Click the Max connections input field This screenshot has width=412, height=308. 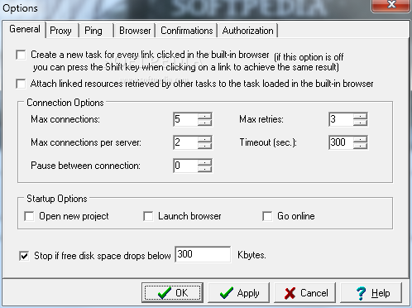pyautogui.click(x=185, y=119)
